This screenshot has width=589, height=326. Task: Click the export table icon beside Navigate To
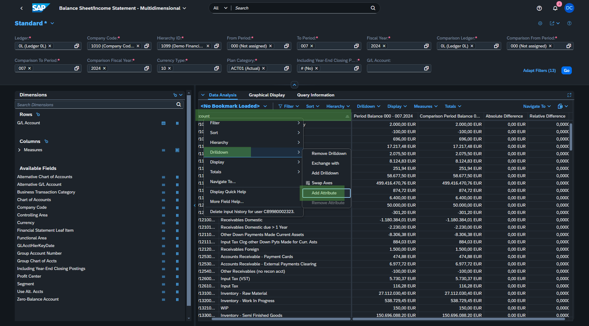(560, 106)
